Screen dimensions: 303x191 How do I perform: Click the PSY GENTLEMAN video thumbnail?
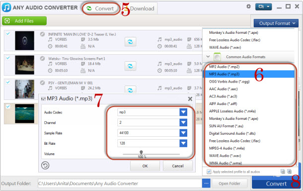coord(24,89)
